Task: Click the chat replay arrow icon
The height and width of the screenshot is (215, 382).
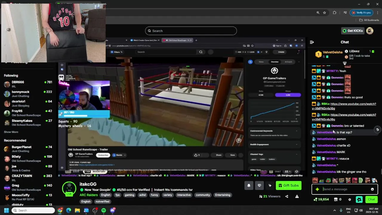Action: click(x=378, y=130)
